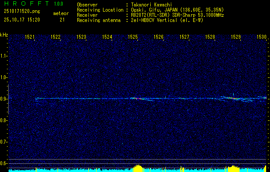Click the 1529 time axis marker
Image resolution: width=270 pixels, height=172 pixels.
click(236, 37)
